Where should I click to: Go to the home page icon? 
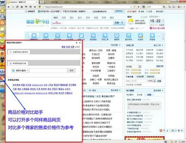[x=22, y=7]
